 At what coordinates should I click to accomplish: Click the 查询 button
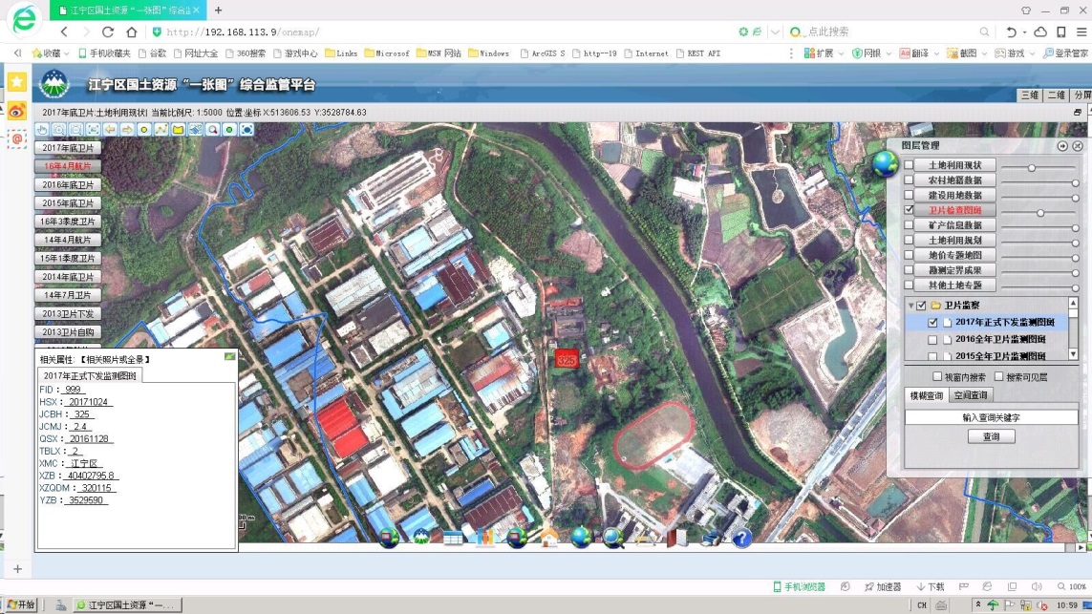[x=991, y=436]
